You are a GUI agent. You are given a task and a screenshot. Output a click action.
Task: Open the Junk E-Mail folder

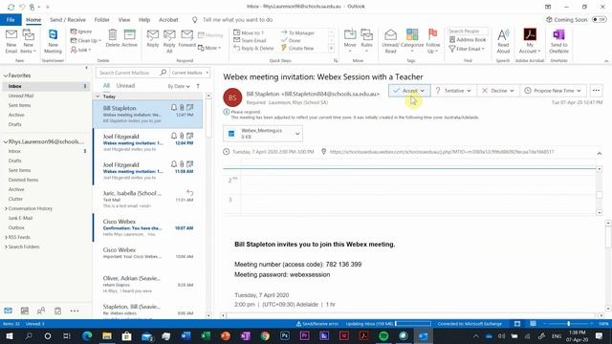tap(20, 218)
